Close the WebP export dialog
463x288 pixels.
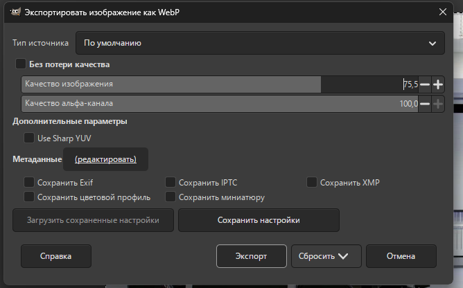coord(443,12)
